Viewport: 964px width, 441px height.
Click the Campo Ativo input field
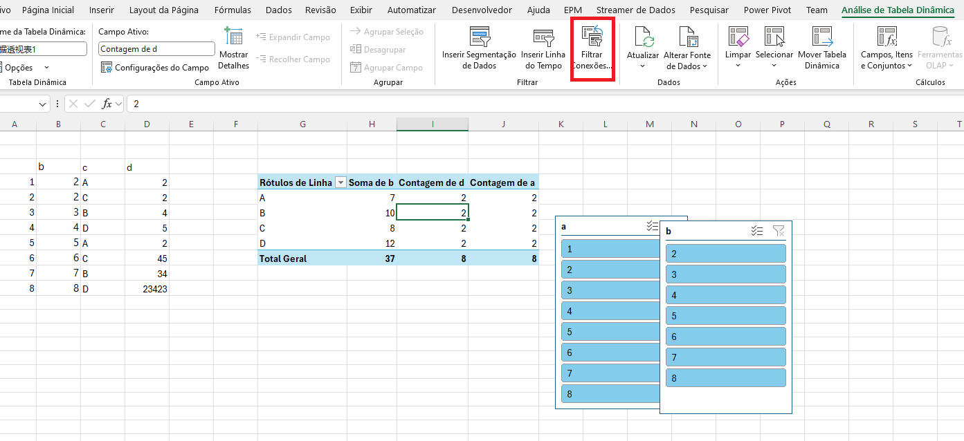point(156,49)
